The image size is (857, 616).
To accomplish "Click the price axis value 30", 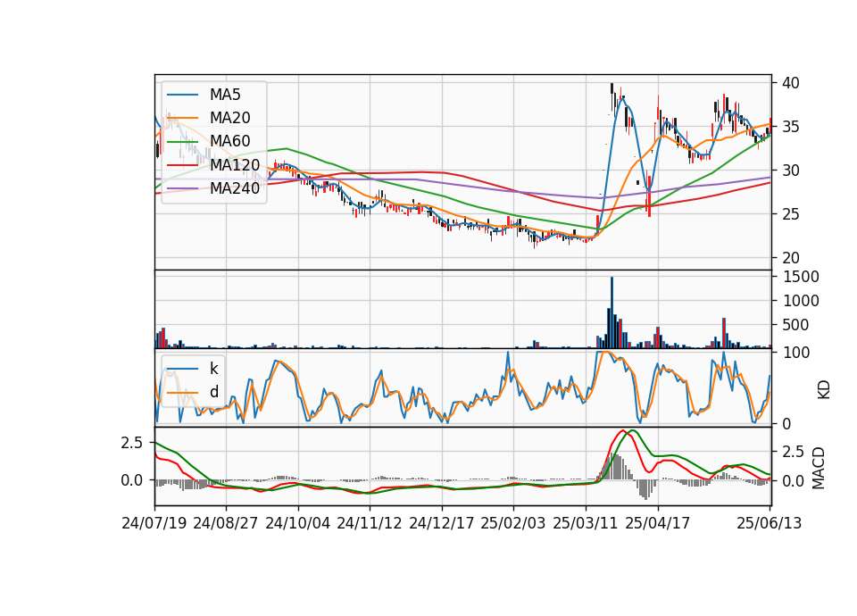I will click(x=790, y=171).
